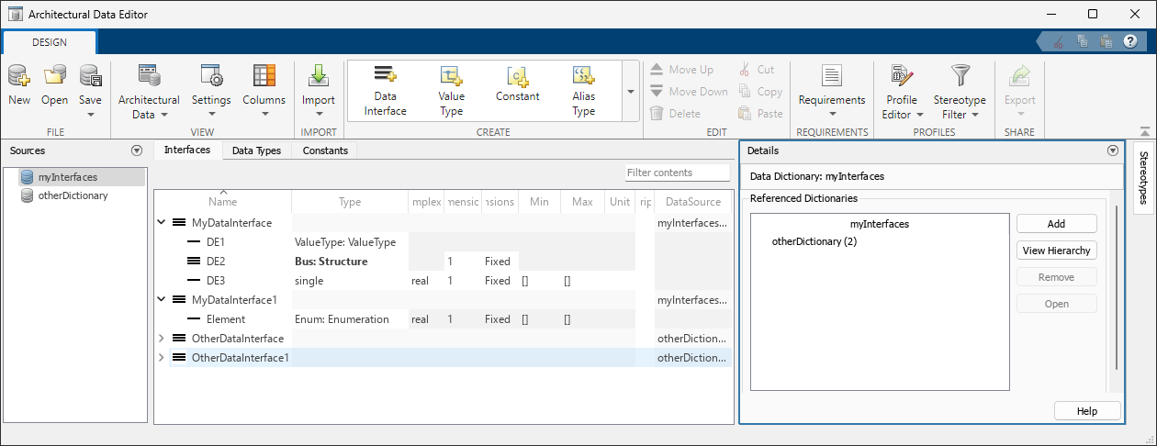Expand the OtherDataInterface row
Image resolution: width=1157 pixels, height=446 pixels.
coord(162,339)
